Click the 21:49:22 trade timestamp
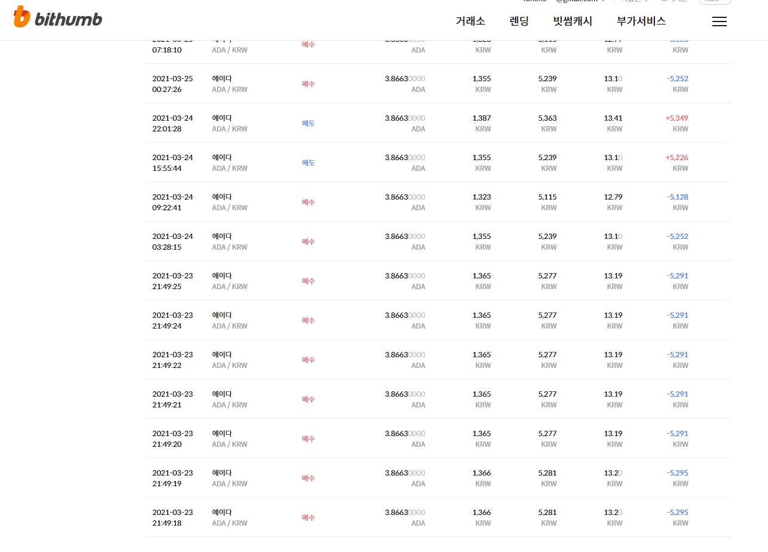Viewport: 768px width, 552px height. (167, 366)
